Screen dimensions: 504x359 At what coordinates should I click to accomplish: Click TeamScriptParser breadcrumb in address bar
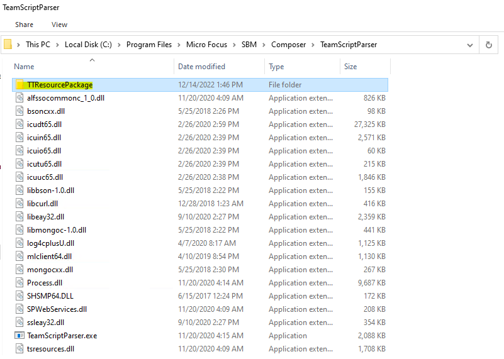click(349, 45)
